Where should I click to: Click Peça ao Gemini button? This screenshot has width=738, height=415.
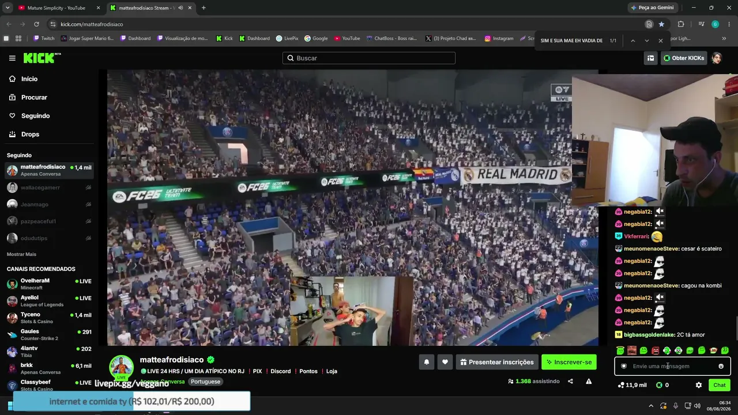(652, 7)
